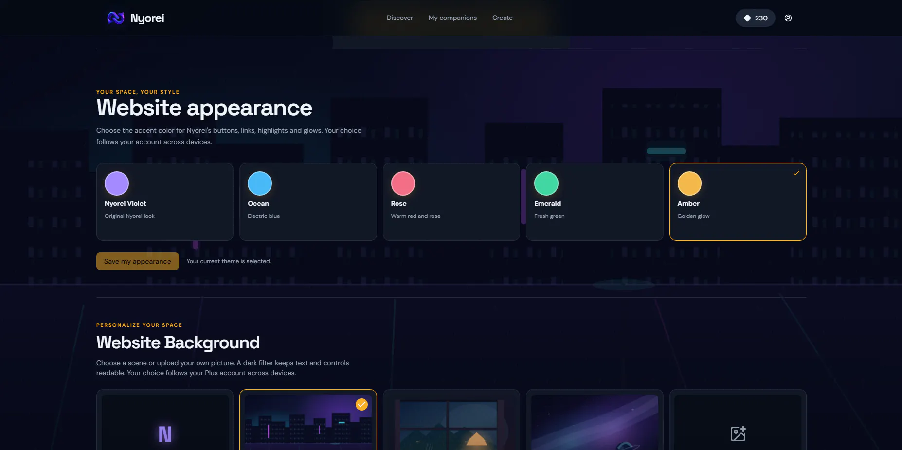The width and height of the screenshot is (902, 450).
Task: Click the 'Golden glow' description
Action: click(693, 216)
